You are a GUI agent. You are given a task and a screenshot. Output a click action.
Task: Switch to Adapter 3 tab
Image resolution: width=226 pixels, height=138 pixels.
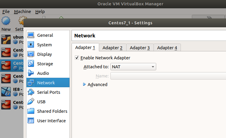coord(140,48)
